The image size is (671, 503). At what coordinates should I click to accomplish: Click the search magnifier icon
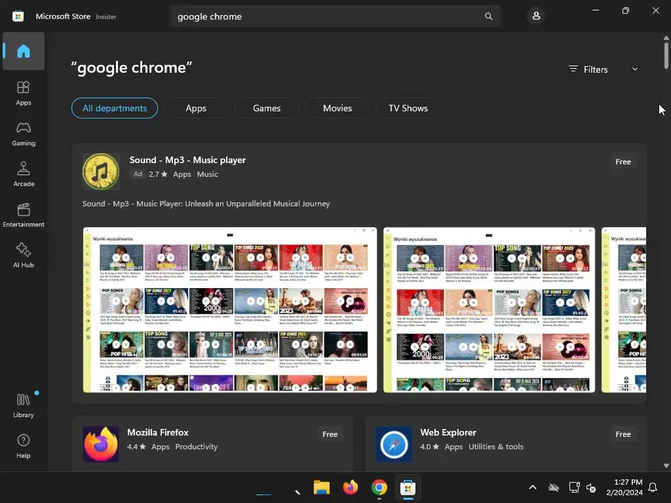(488, 16)
